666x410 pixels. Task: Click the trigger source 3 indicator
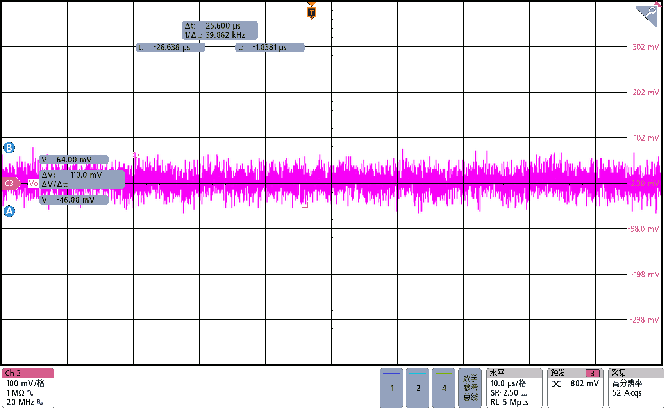pyautogui.click(x=592, y=373)
